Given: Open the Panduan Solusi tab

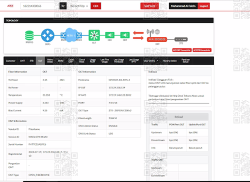Looking at the screenshot, I should 185,60.
